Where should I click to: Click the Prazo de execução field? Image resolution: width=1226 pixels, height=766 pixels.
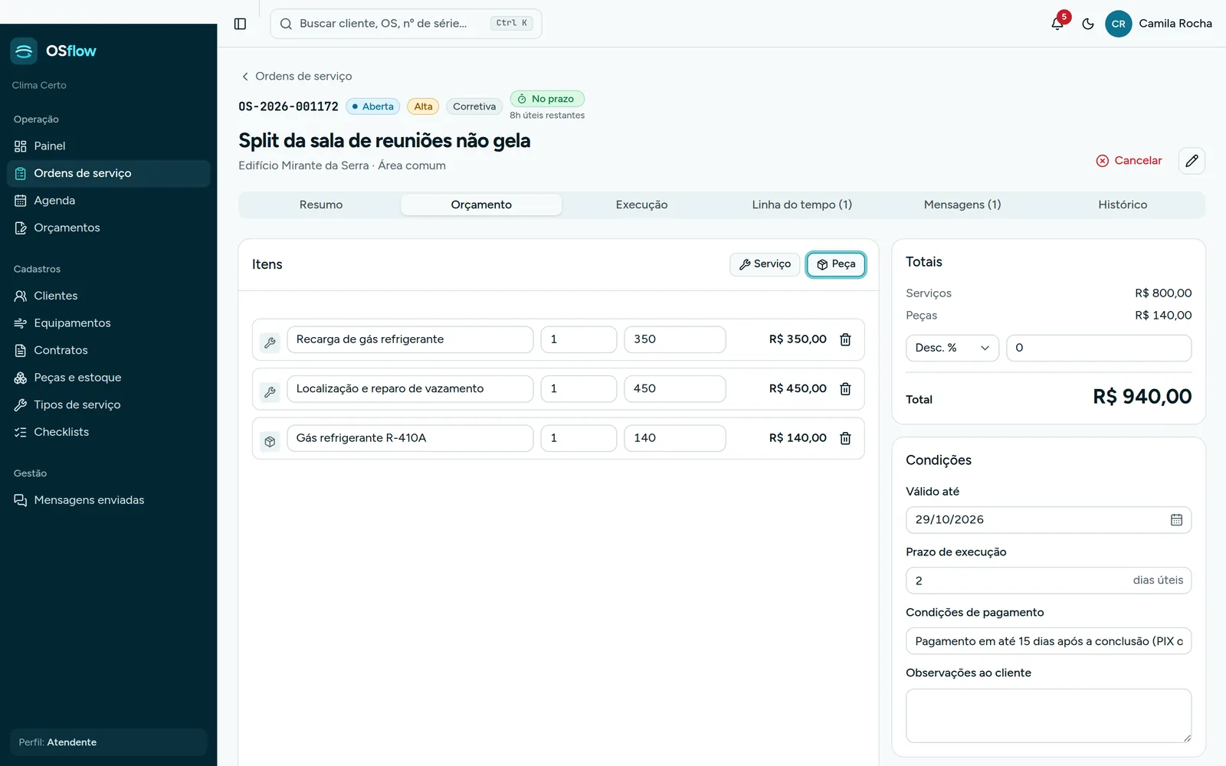click(x=1048, y=581)
